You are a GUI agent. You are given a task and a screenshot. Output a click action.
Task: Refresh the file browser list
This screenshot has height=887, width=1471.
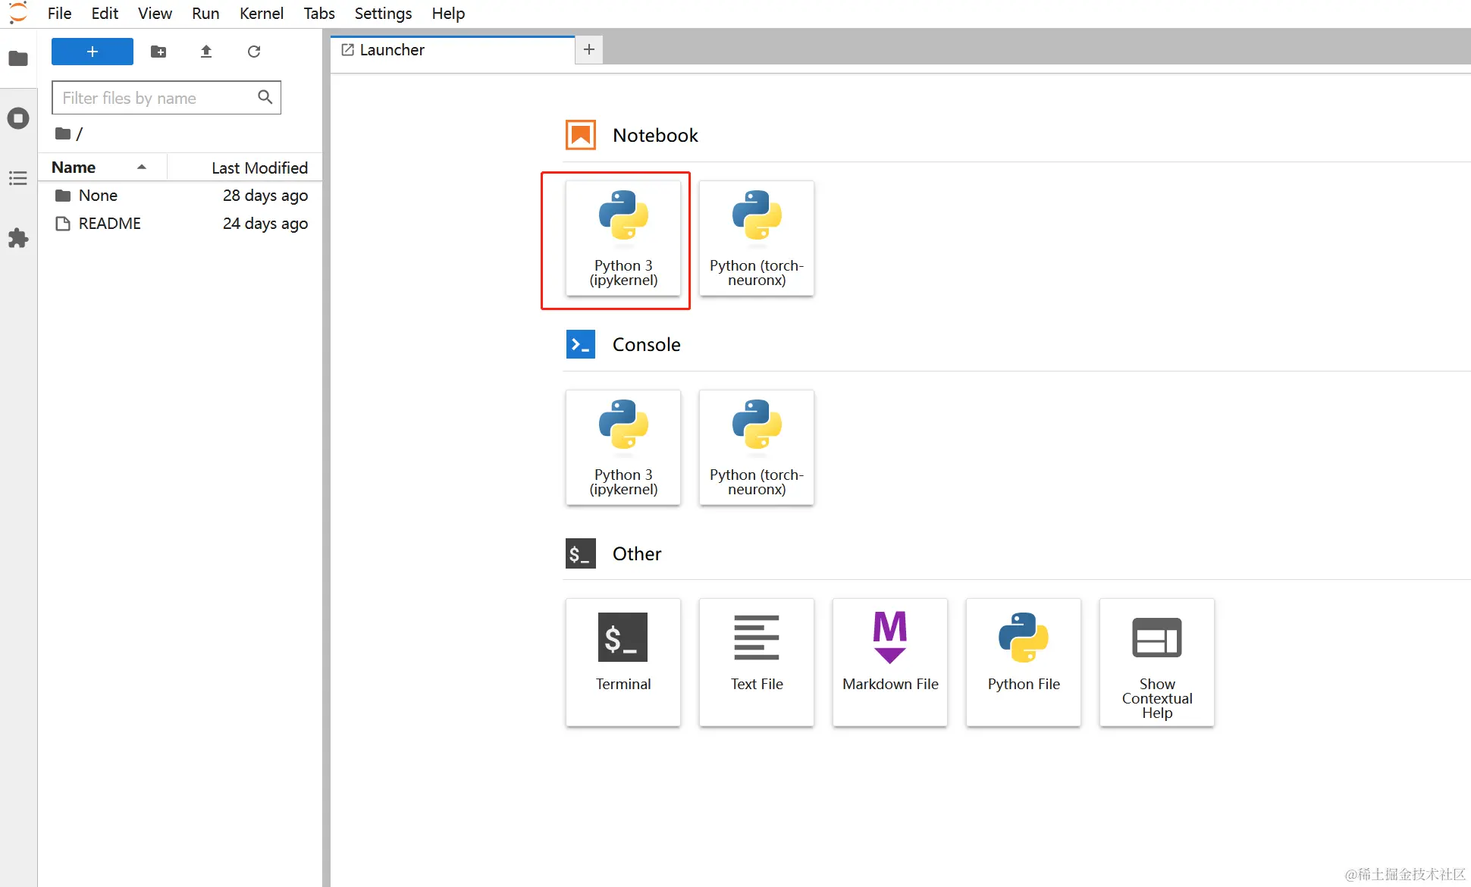254,52
